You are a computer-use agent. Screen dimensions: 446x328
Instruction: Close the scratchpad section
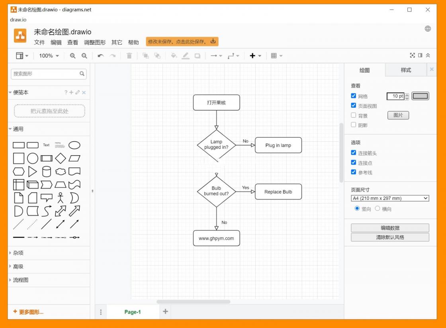[x=84, y=92]
